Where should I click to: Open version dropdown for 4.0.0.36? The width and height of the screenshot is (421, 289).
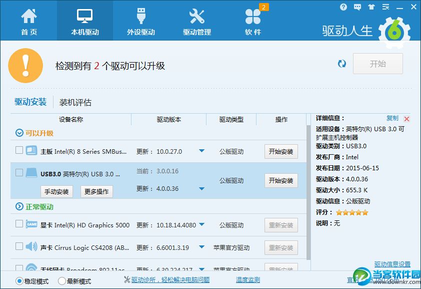201,189
